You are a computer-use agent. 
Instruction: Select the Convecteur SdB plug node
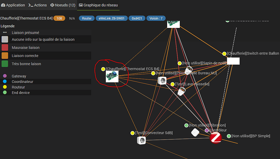142,140
